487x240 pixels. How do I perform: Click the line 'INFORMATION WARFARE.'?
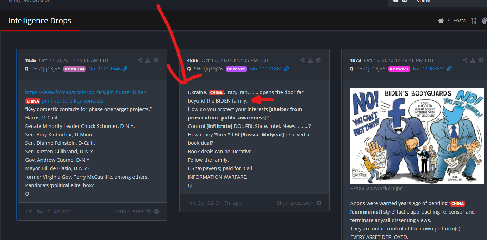(x=218, y=177)
